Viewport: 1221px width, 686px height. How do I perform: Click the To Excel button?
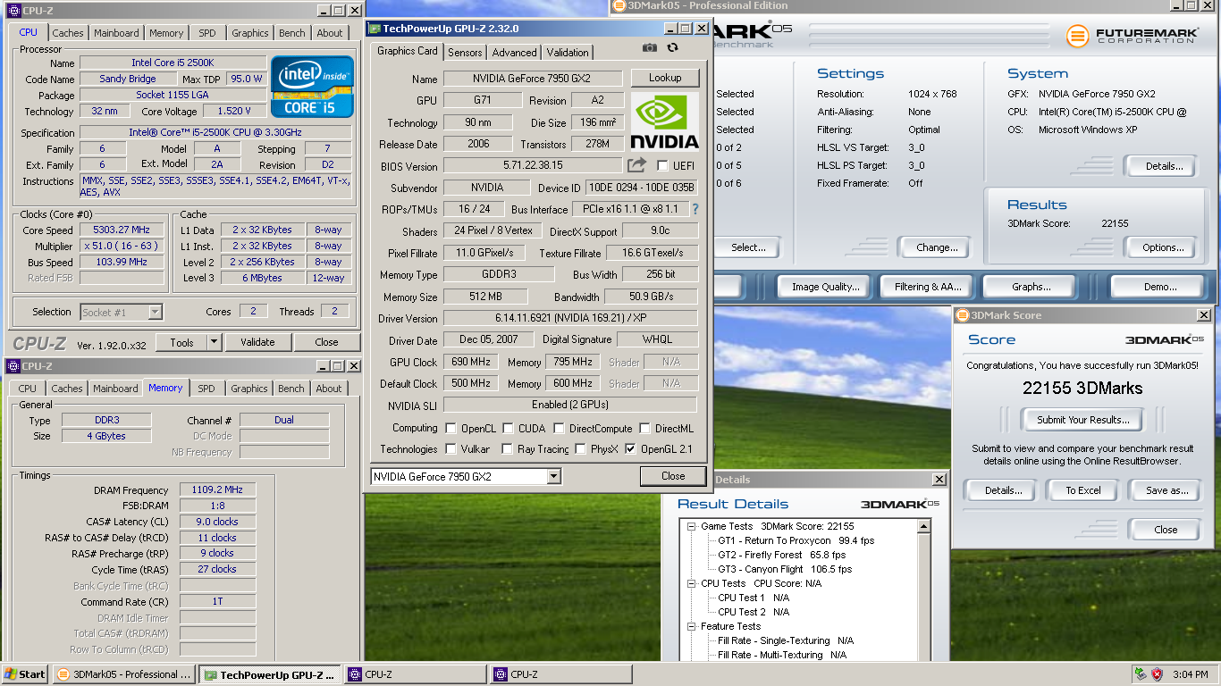pos(1083,490)
